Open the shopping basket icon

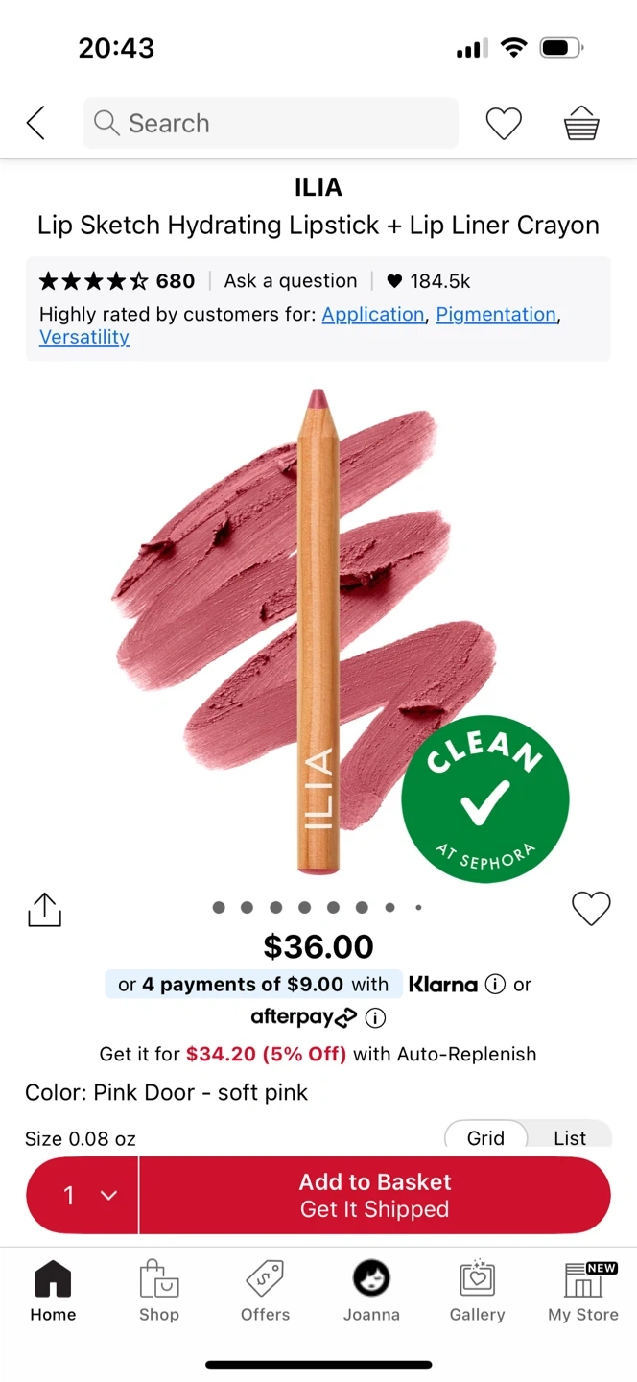[581, 123]
